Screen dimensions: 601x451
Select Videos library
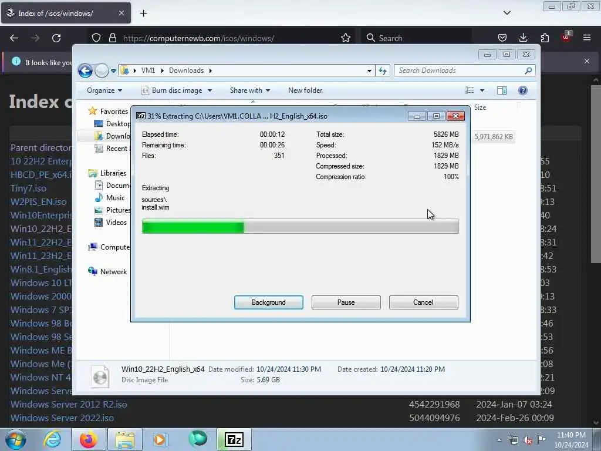point(111,223)
